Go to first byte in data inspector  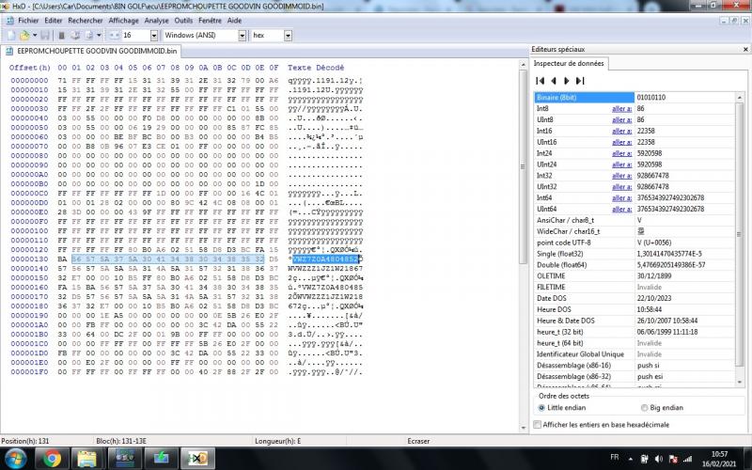coord(540,81)
